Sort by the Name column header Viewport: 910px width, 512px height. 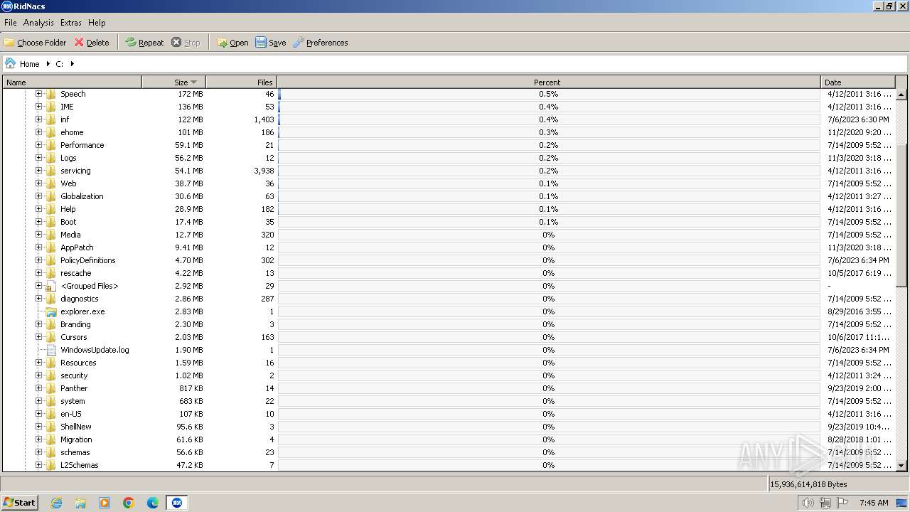tap(73, 82)
